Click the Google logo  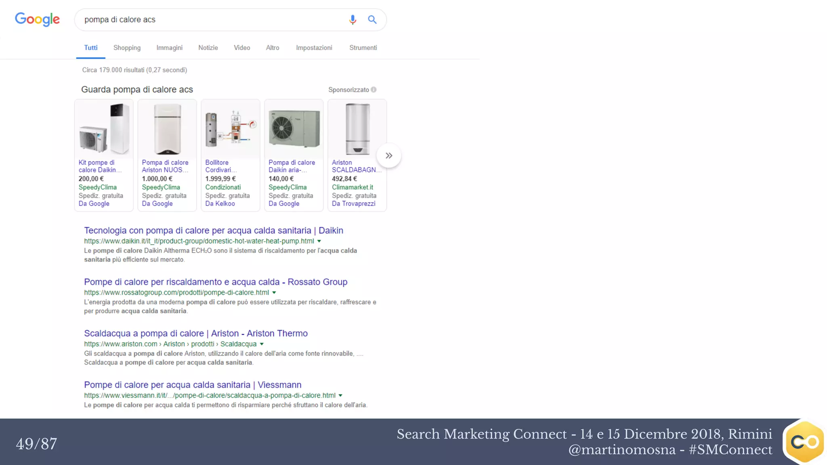pyautogui.click(x=37, y=19)
